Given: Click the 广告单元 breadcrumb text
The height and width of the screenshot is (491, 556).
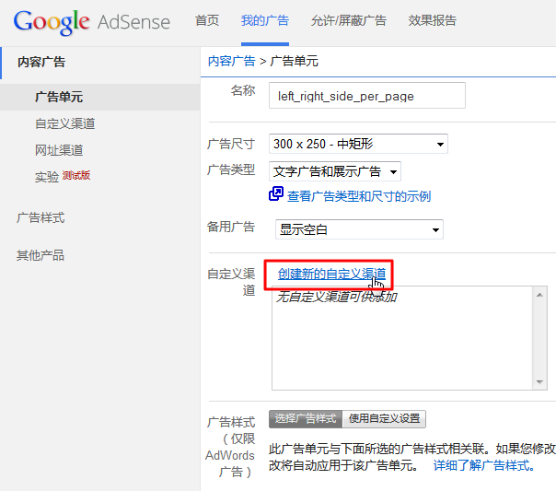Looking at the screenshot, I should [x=294, y=62].
